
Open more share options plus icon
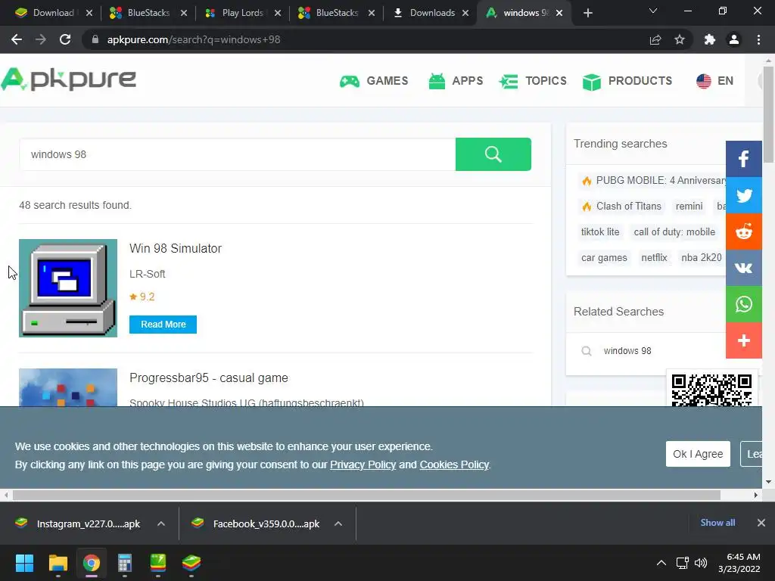point(743,340)
